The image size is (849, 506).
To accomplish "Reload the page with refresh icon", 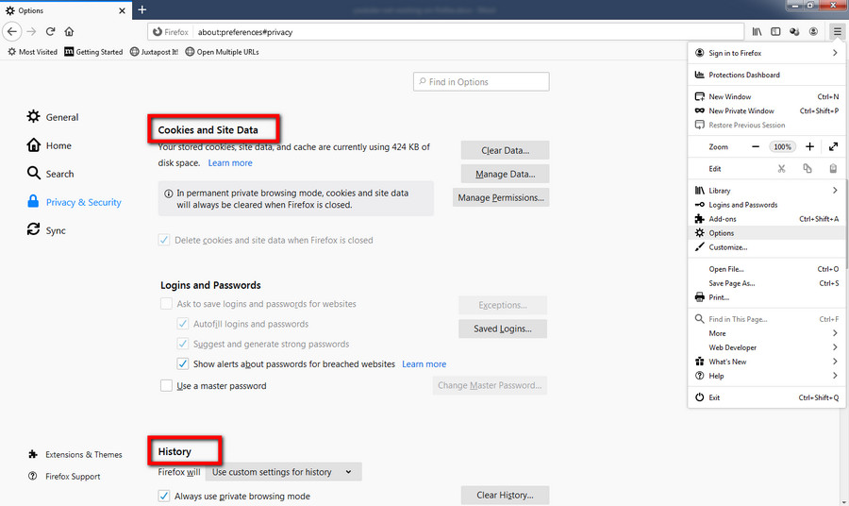I will tap(50, 31).
